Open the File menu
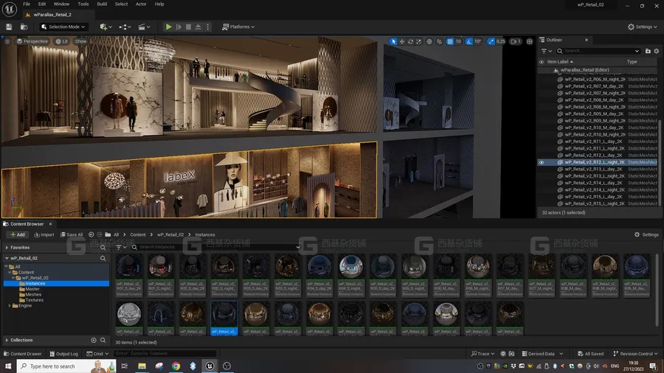This screenshot has width=664, height=373. pos(27,4)
